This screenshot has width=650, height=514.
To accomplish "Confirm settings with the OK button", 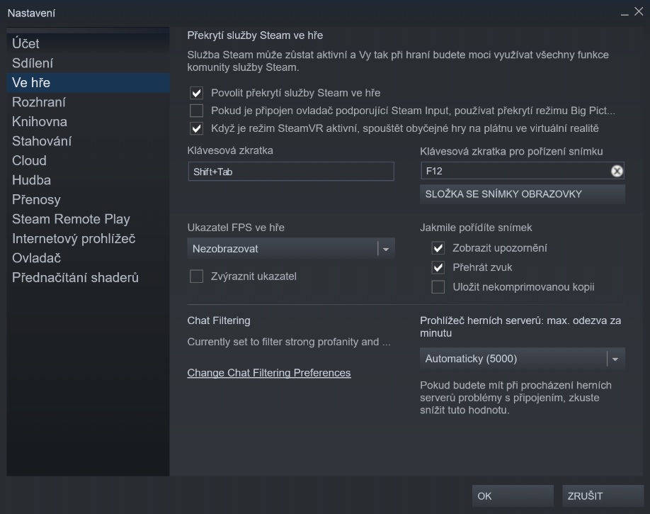I will pos(511,496).
